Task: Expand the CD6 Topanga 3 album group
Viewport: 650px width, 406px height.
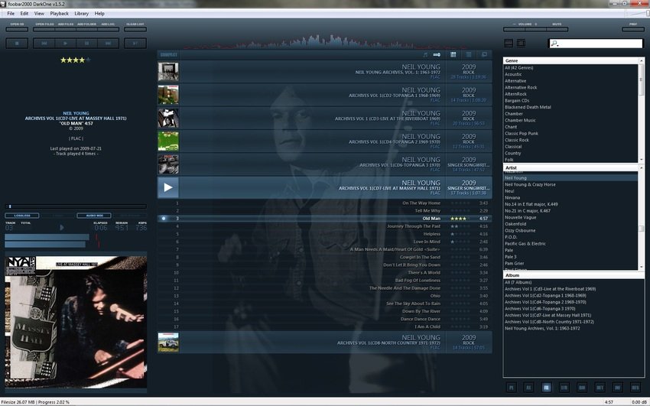Action: 324,164
